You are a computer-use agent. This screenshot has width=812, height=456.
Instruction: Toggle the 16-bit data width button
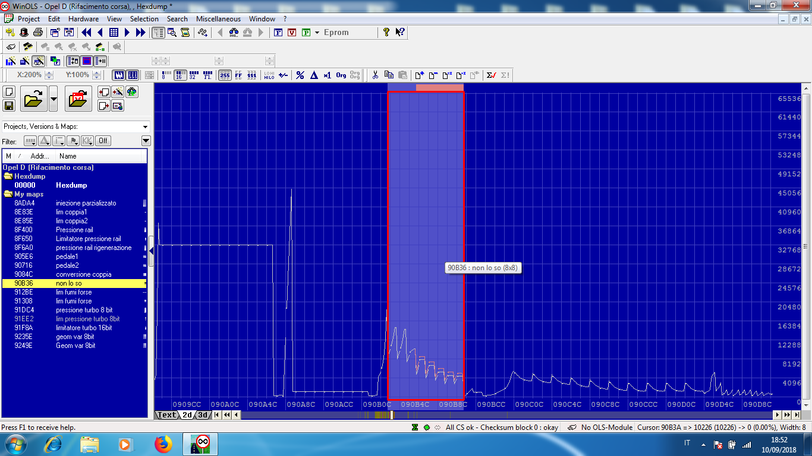pos(179,75)
